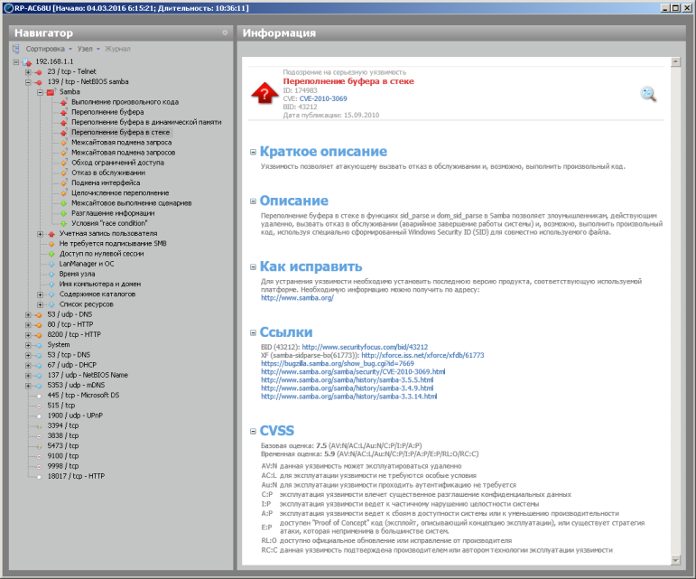Viewport: 696px width, 579px height.
Task: Click the icon beside 9100 / tcp
Action: pos(39,456)
